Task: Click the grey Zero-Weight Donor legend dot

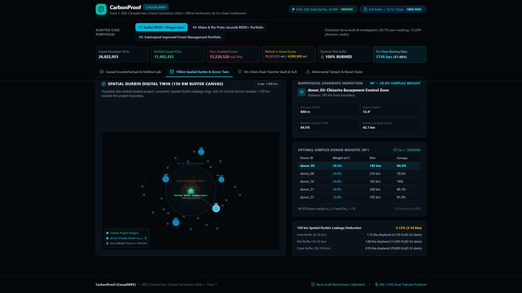Action: [108, 243]
